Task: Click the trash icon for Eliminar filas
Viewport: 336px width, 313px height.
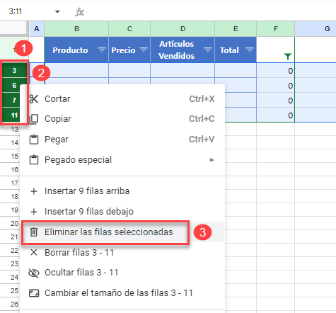Action: point(34,232)
